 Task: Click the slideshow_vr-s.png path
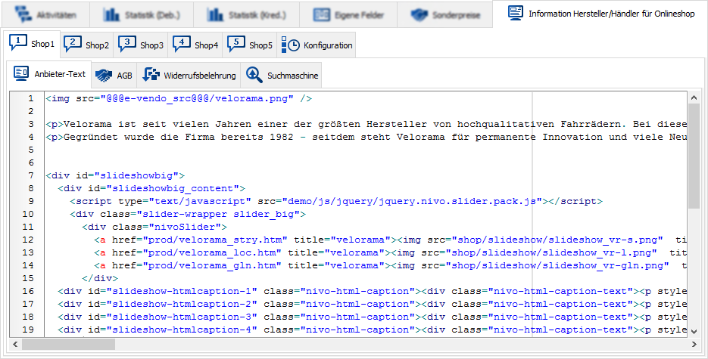557,240
